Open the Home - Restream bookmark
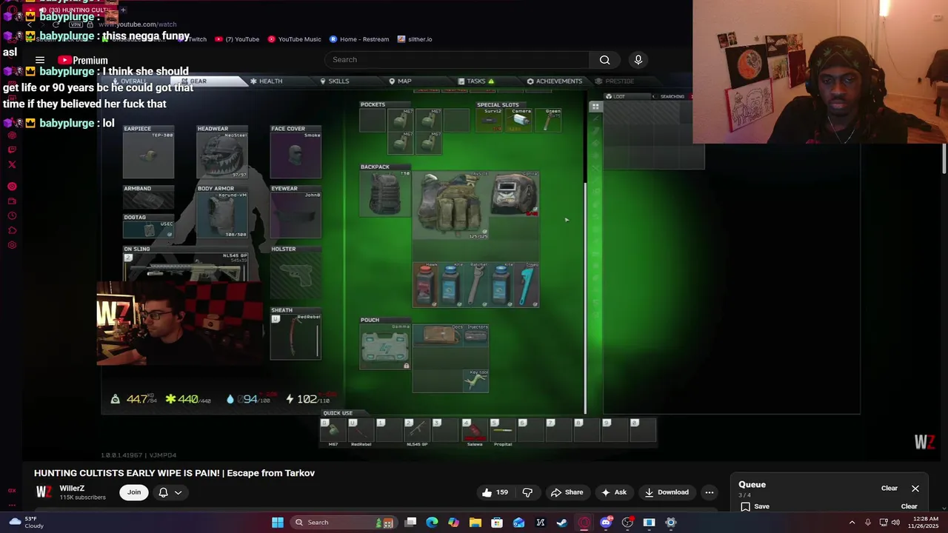948x533 pixels. coord(359,39)
